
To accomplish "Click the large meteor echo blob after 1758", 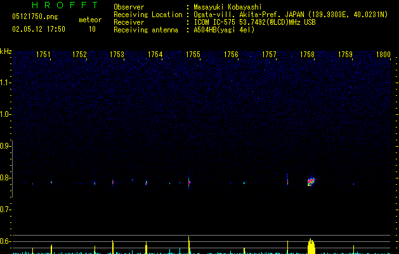I will 311,182.
